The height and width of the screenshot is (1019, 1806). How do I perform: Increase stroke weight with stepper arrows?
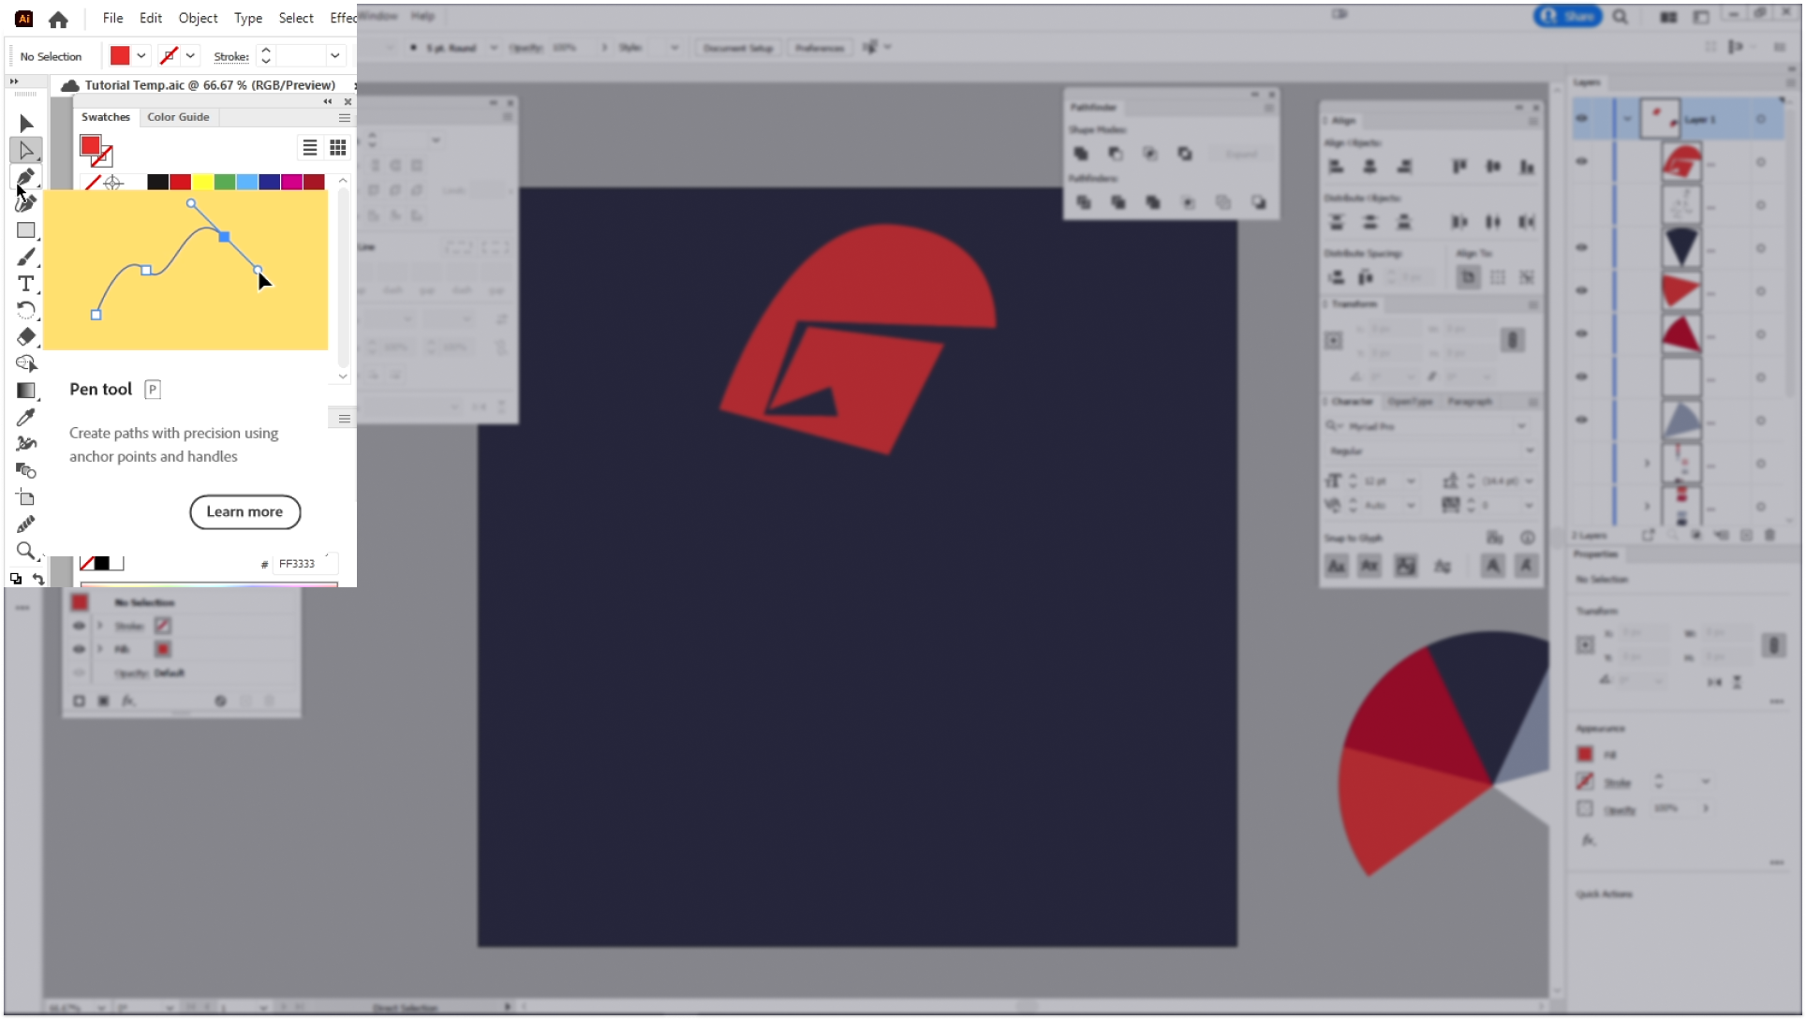pos(266,50)
